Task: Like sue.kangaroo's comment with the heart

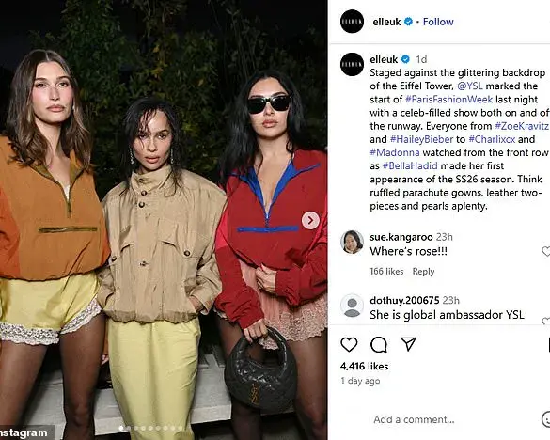Action: point(546,251)
